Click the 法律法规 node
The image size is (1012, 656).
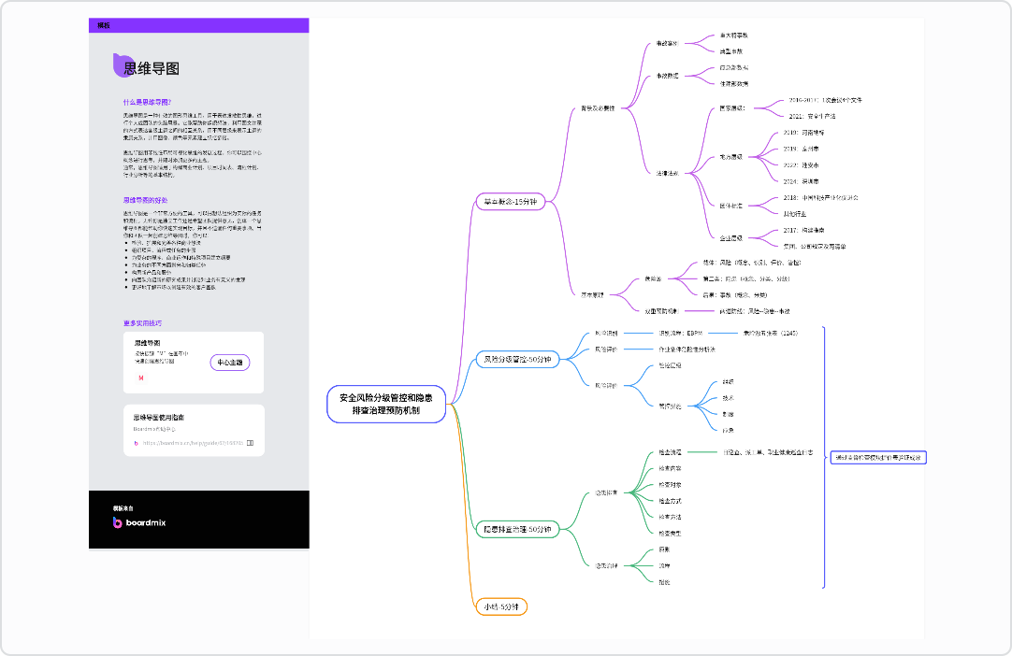pos(668,174)
